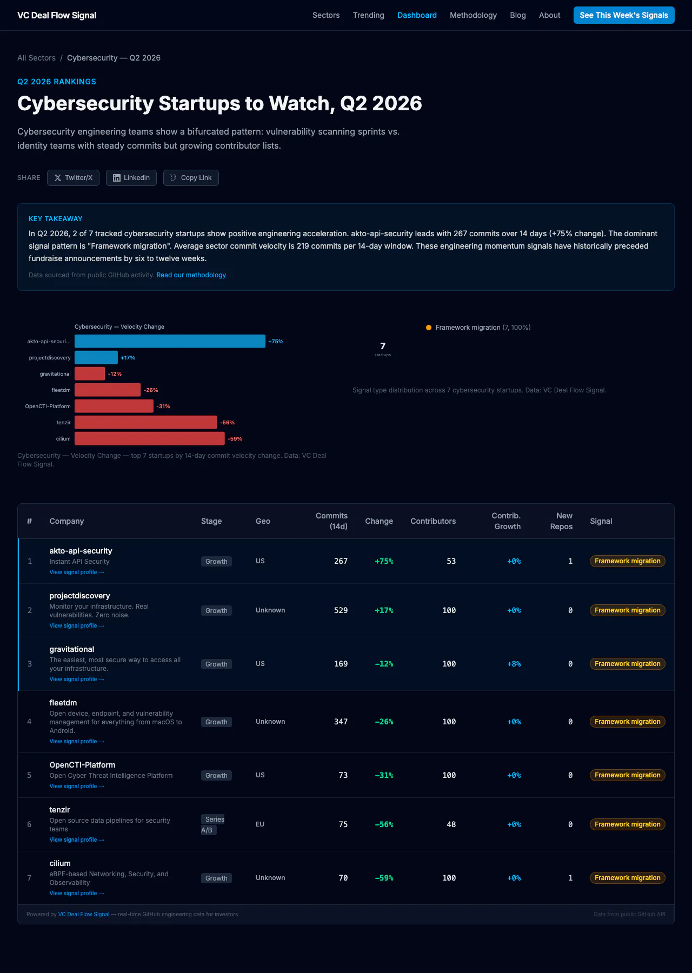
Task: Click the red cilium -59% bar
Action: click(x=150, y=438)
